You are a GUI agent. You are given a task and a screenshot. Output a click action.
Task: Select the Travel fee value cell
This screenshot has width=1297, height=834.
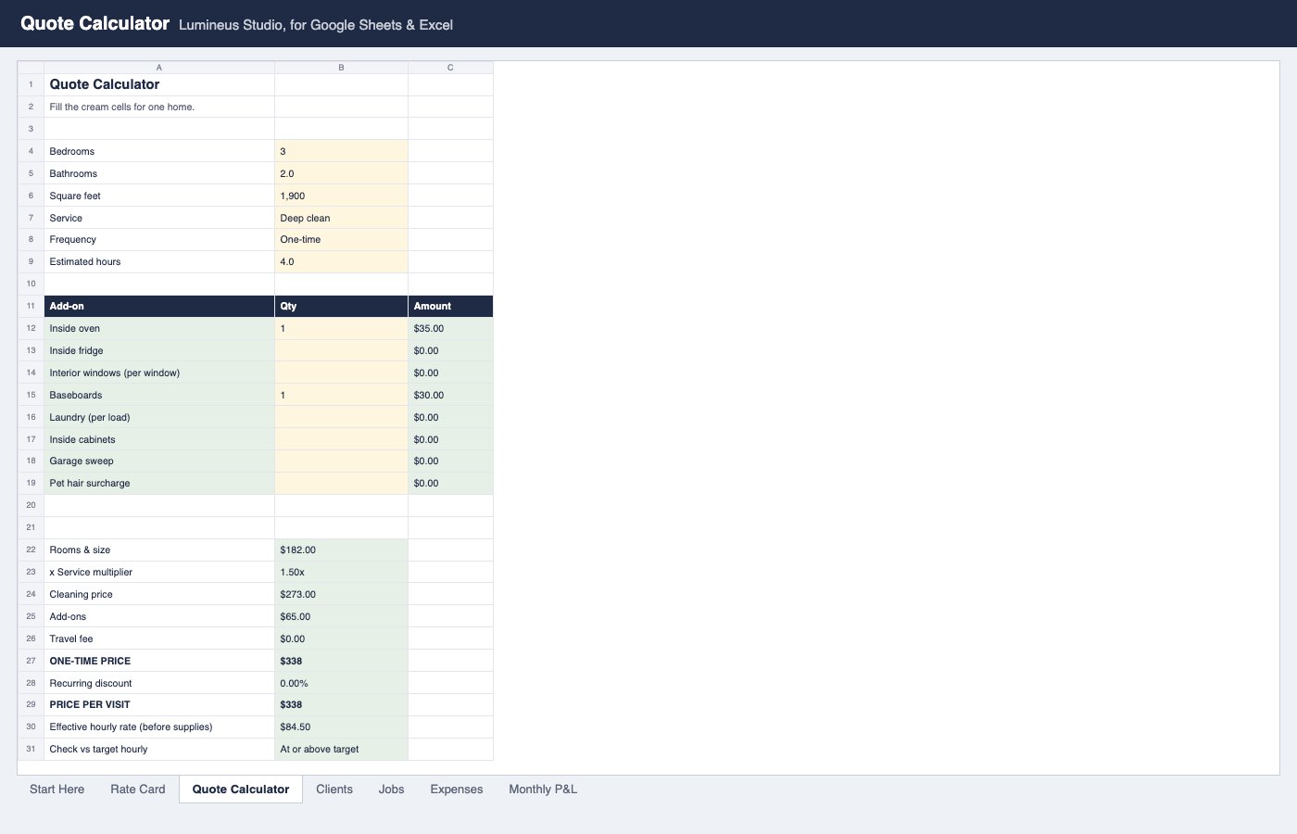[341, 638]
